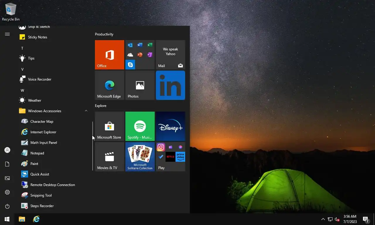Image resolution: width=375 pixels, height=225 pixels.
Task: Open OneDrive in Office apps folder
Action: 130,55
